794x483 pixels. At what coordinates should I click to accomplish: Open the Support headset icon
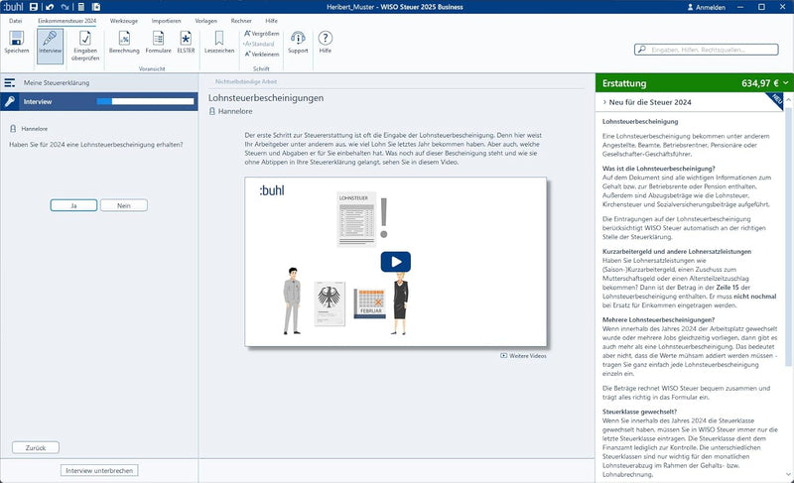click(298, 39)
